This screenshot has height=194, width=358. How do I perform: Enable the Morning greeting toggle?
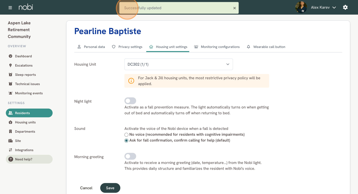pyautogui.click(x=130, y=156)
